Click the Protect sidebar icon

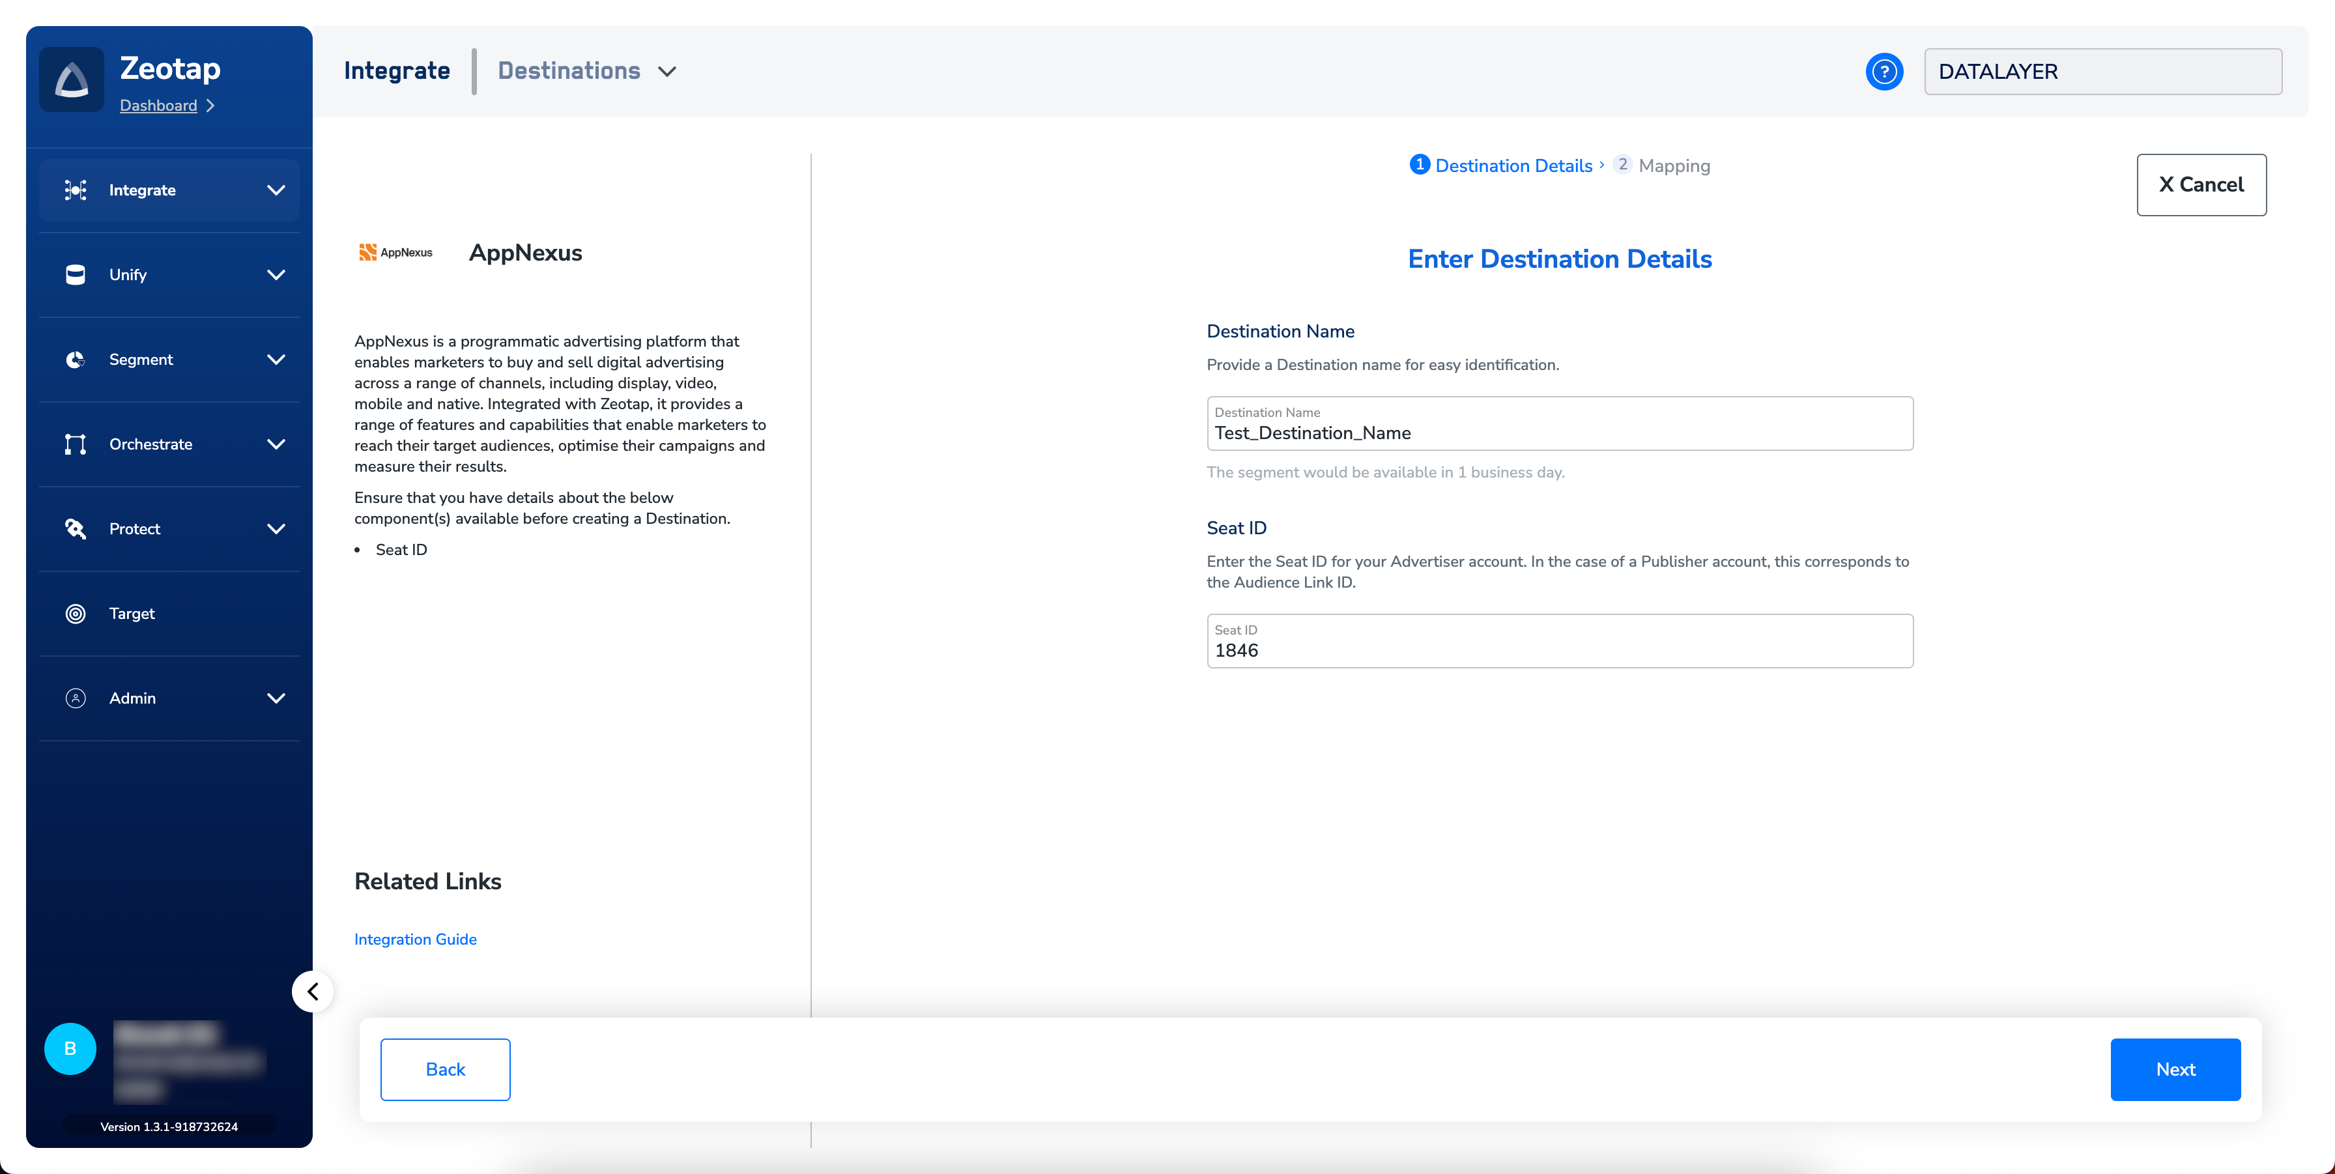tap(75, 528)
